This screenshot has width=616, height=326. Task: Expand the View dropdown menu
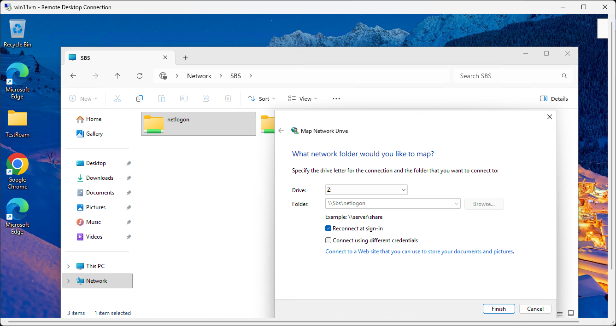tap(302, 98)
